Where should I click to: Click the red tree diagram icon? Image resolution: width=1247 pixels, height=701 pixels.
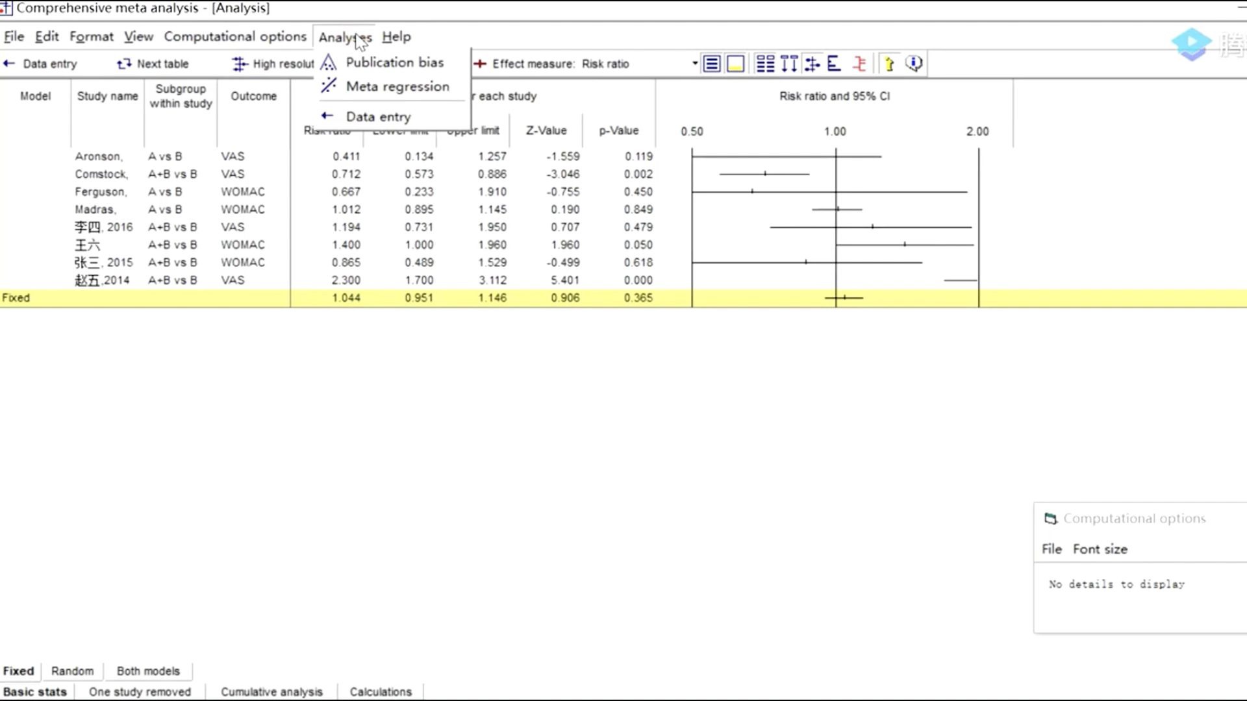click(x=859, y=64)
